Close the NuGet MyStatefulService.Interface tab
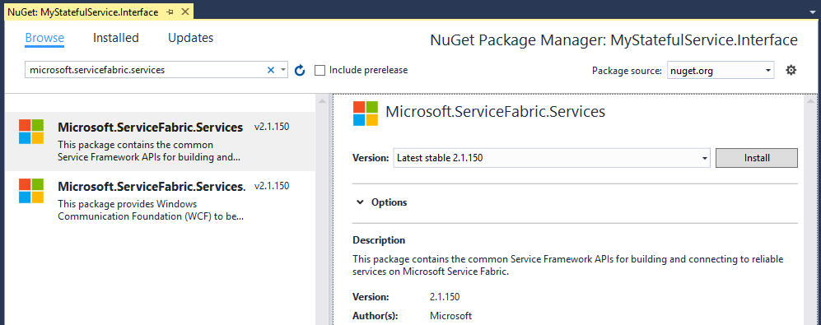The width and height of the screenshot is (821, 325). (x=184, y=12)
